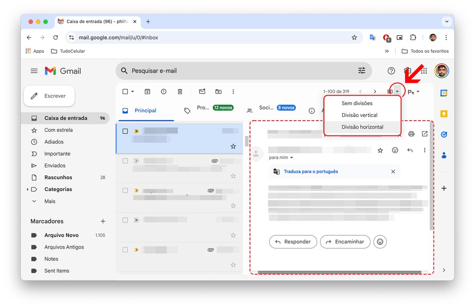
Task: Click the Archive icon in the mail toolbar
Action: (x=148, y=92)
